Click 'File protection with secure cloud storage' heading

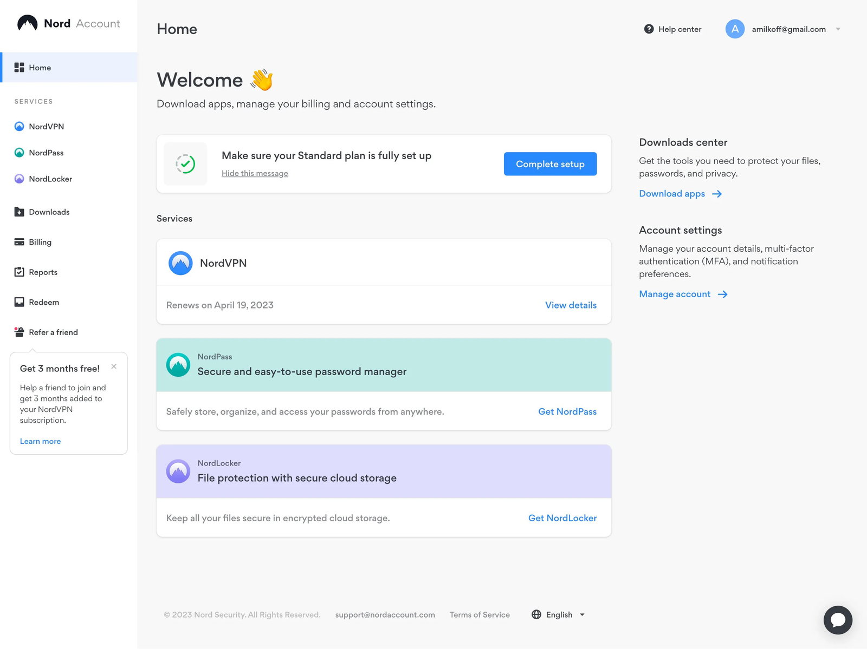(x=297, y=478)
